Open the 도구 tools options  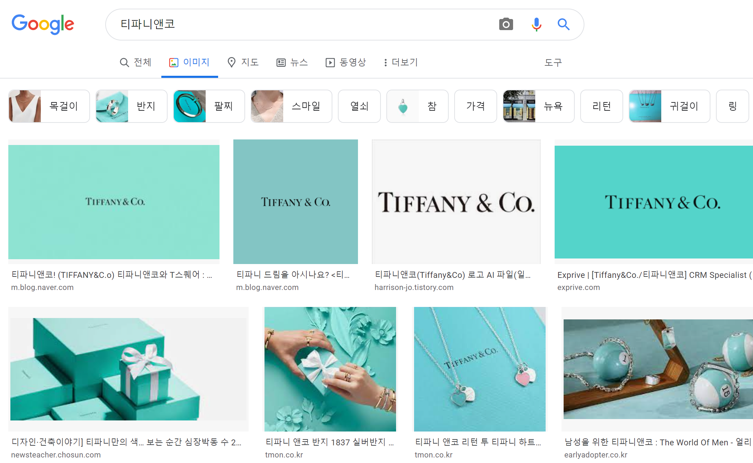553,62
